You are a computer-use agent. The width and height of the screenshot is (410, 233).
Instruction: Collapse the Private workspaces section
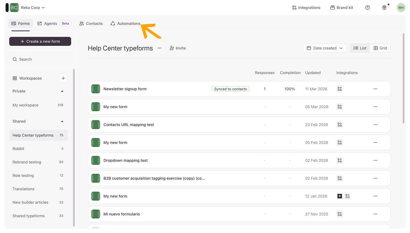62,91
